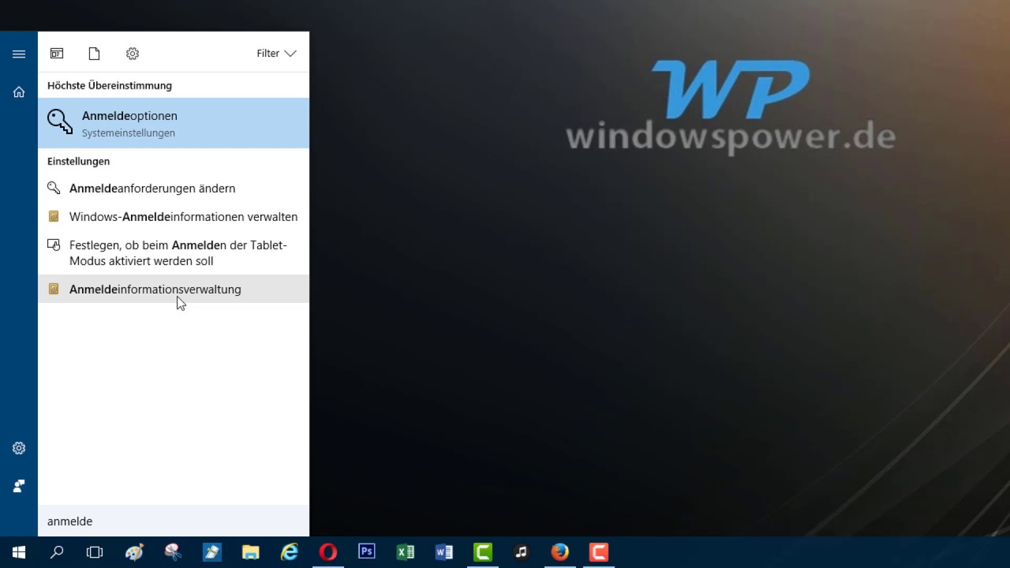Viewport: 1010px width, 568px height.
Task: Open Task View on the taskbar
Action: [95, 552]
